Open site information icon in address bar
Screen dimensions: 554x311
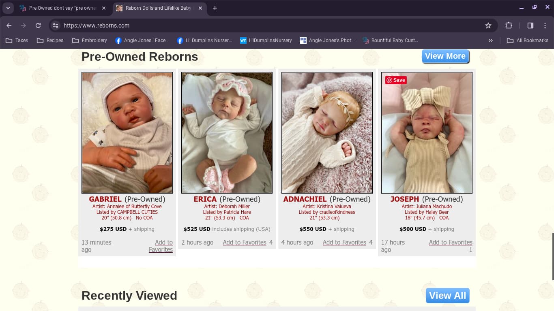tap(56, 26)
